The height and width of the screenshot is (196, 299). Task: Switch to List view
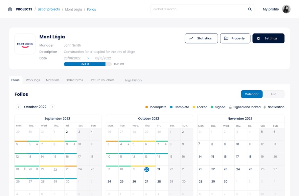[x=273, y=94]
